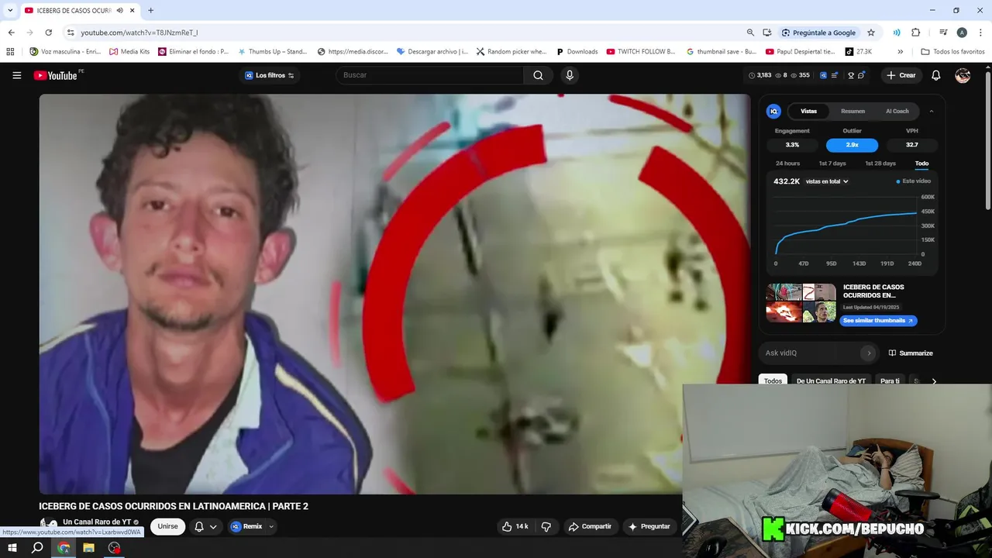Image resolution: width=992 pixels, height=558 pixels.
Task: Click the Crear button
Action: coord(901,75)
